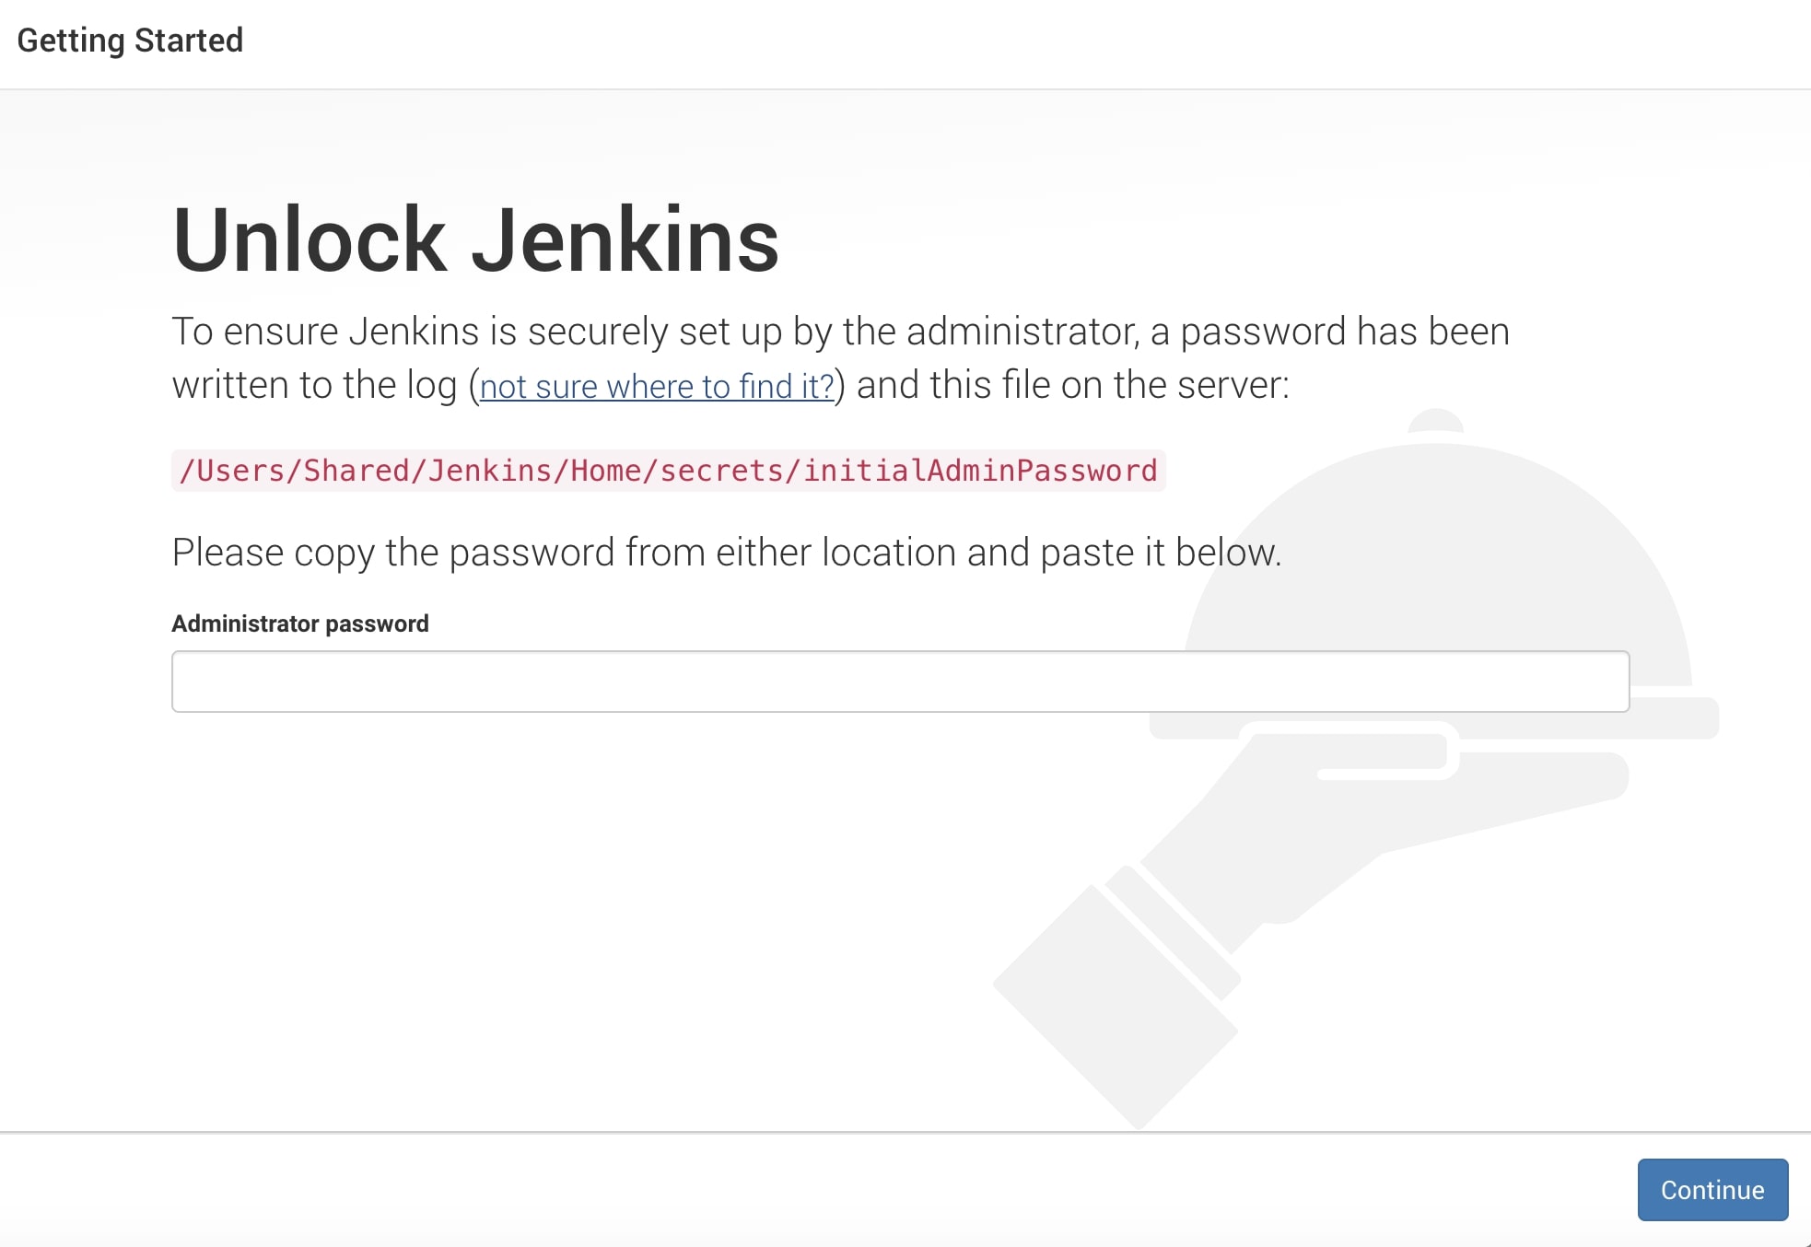Open the "not sure where to find it?" link
This screenshot has height=1247, width=1811.
pyautogui.click(x=656, y=386)
